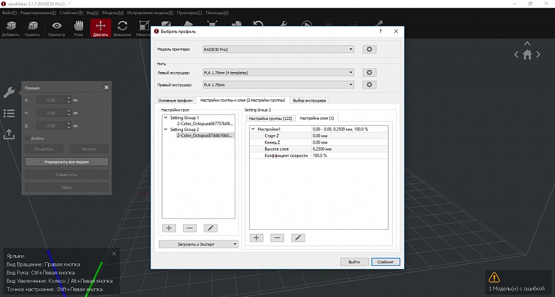The height and width of the screenshot is (297, 555).
Task: Open the Левый экструдер filament dropdown
Action: click(277, 73)
